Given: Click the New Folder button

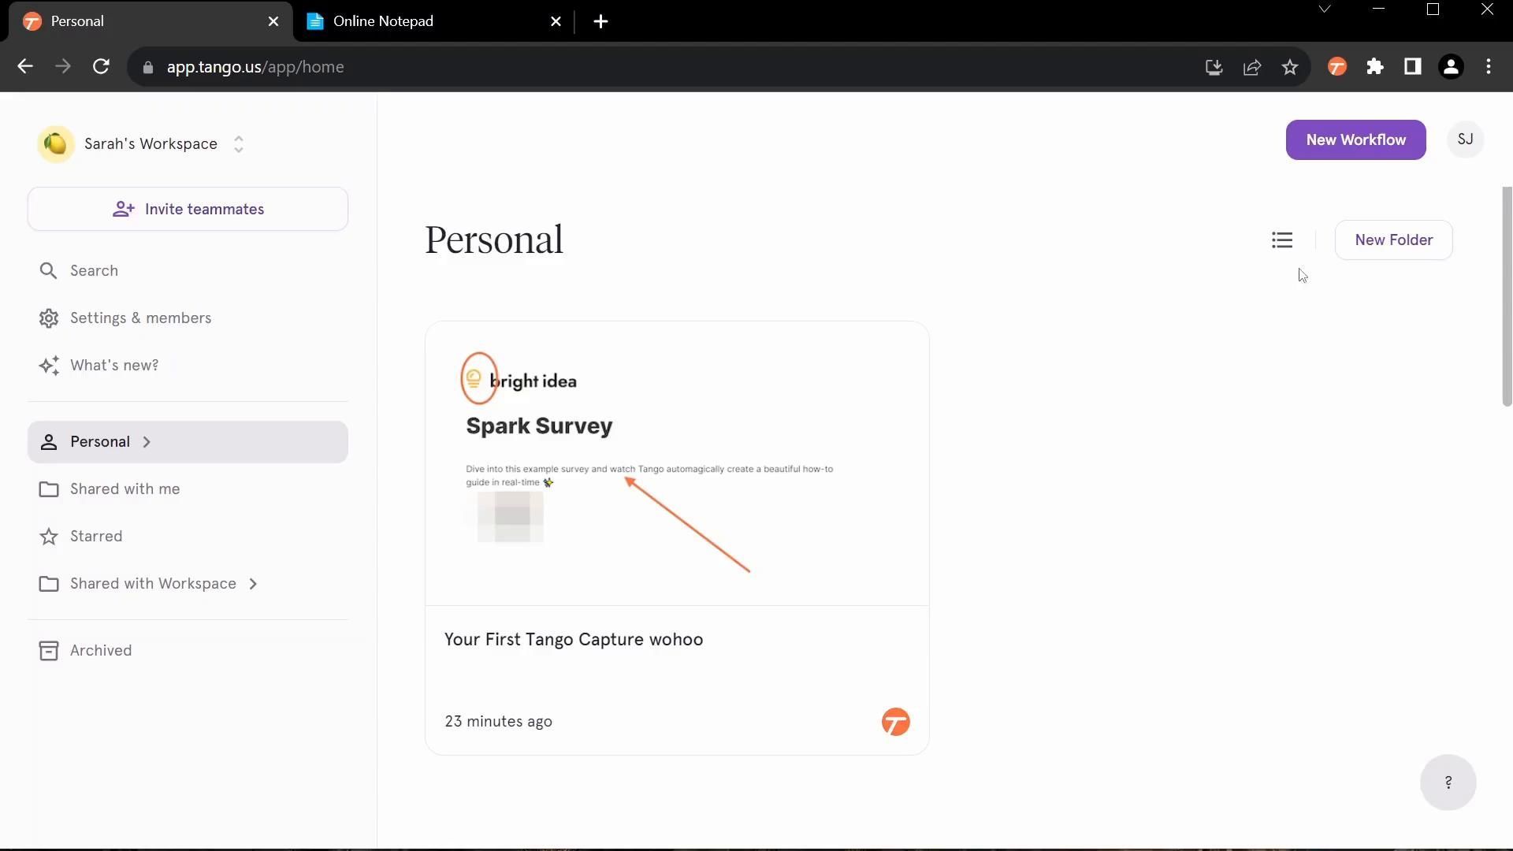Looking at the screenshot, I should click(x=1393, y=240).
